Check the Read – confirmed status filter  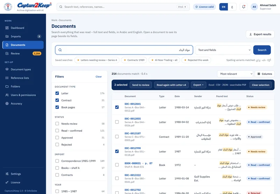coord(57,130)
